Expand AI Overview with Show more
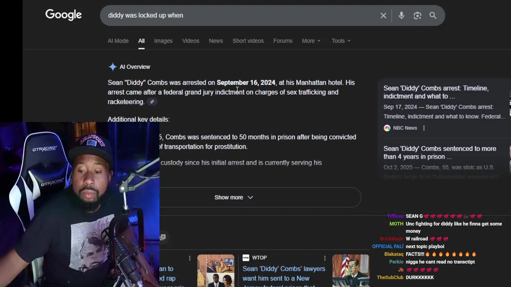511x287 pixels. pyautogui.click(x=234, y=197)
